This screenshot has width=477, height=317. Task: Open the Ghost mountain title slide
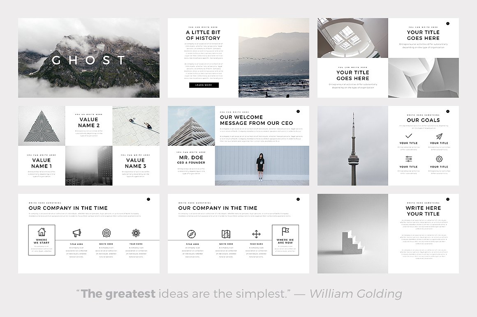(89, 58)
